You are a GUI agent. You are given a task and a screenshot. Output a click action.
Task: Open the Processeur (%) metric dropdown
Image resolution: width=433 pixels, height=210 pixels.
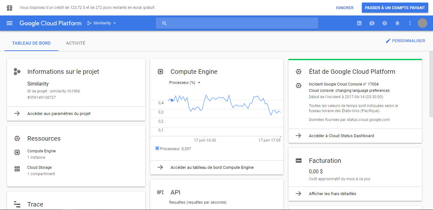click(x=185, y=82)
